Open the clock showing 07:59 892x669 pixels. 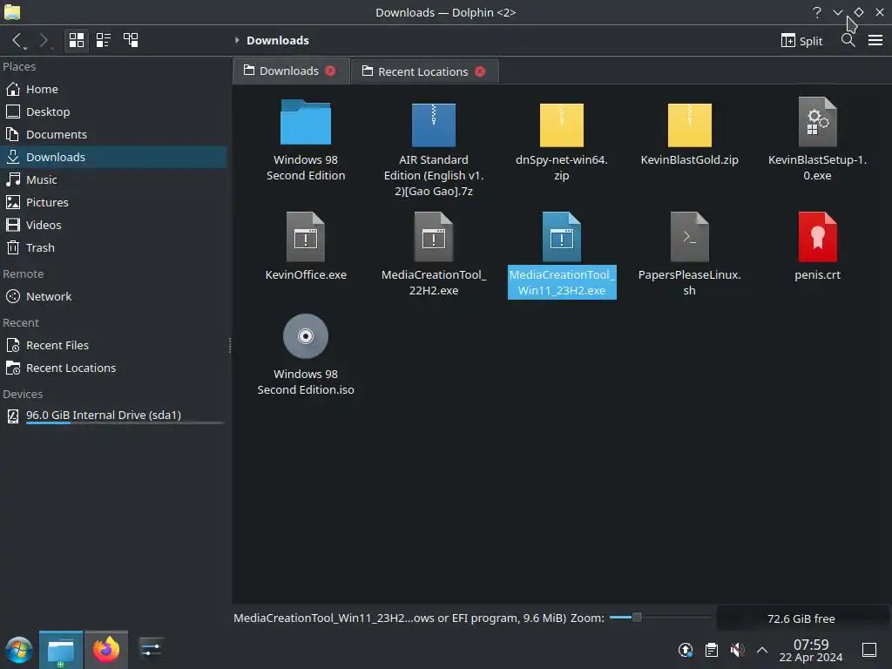tap(811, 650)
